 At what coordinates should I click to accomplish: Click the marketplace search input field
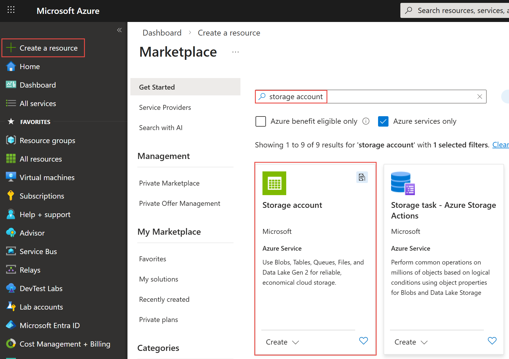(x=400, y=97)
